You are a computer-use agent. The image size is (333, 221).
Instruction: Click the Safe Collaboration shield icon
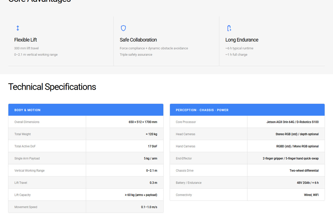[x=123, y=28]
